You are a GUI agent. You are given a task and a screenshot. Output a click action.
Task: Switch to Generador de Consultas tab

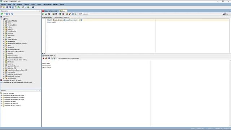pos(62,18)
